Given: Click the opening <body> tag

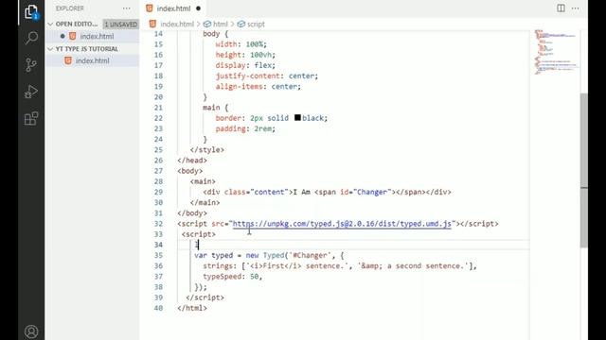Looking at the screenshot, I should coord(190,171).
